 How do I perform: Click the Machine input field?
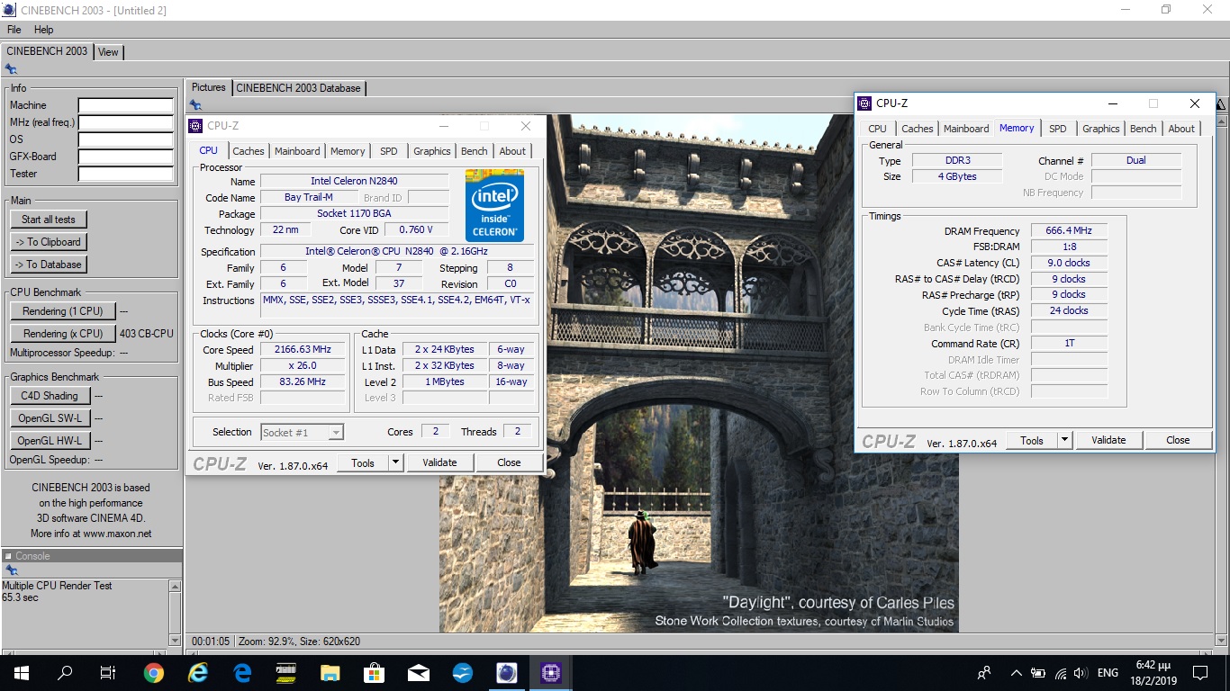point(125,106)
